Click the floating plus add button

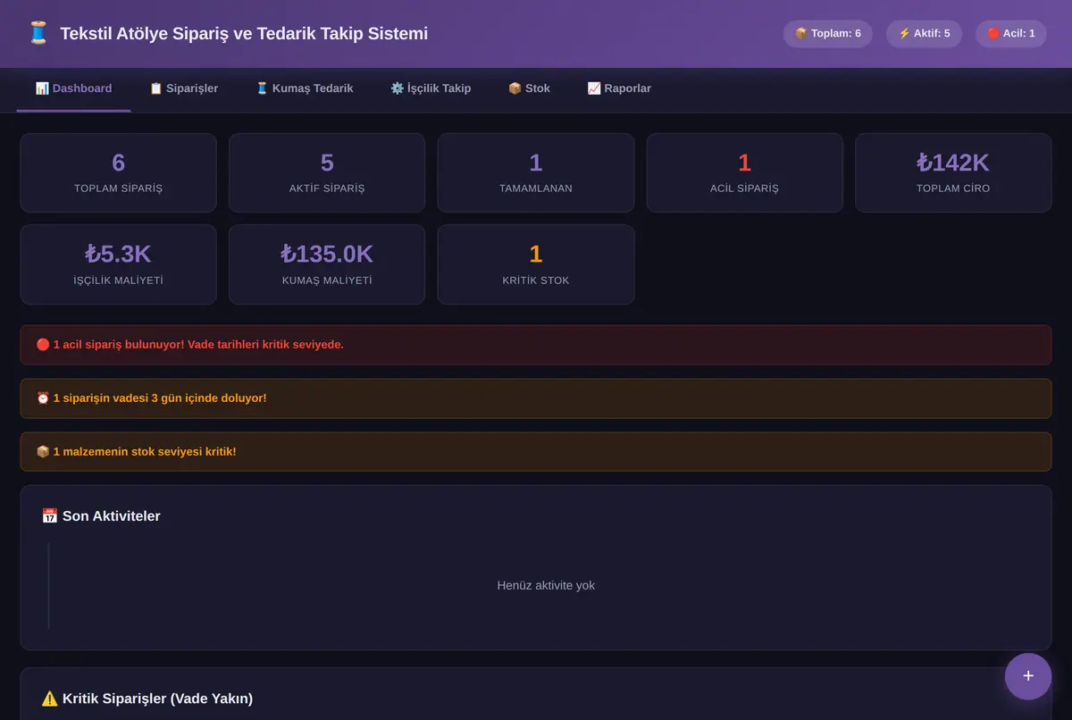[1028, 676]
